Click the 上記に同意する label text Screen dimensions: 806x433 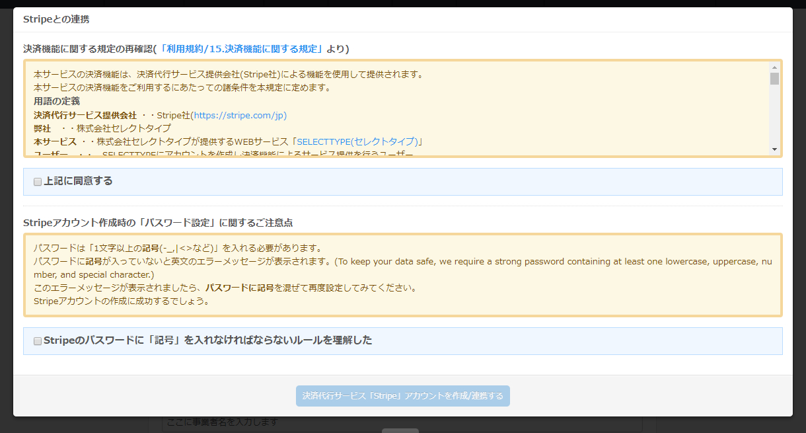78,181
